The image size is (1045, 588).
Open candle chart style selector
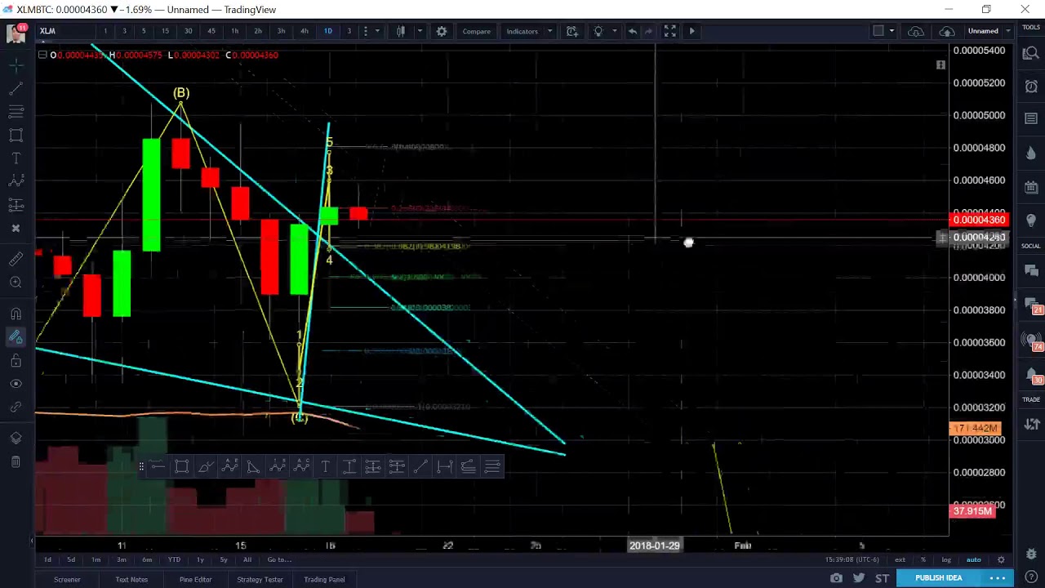(401, 31)
